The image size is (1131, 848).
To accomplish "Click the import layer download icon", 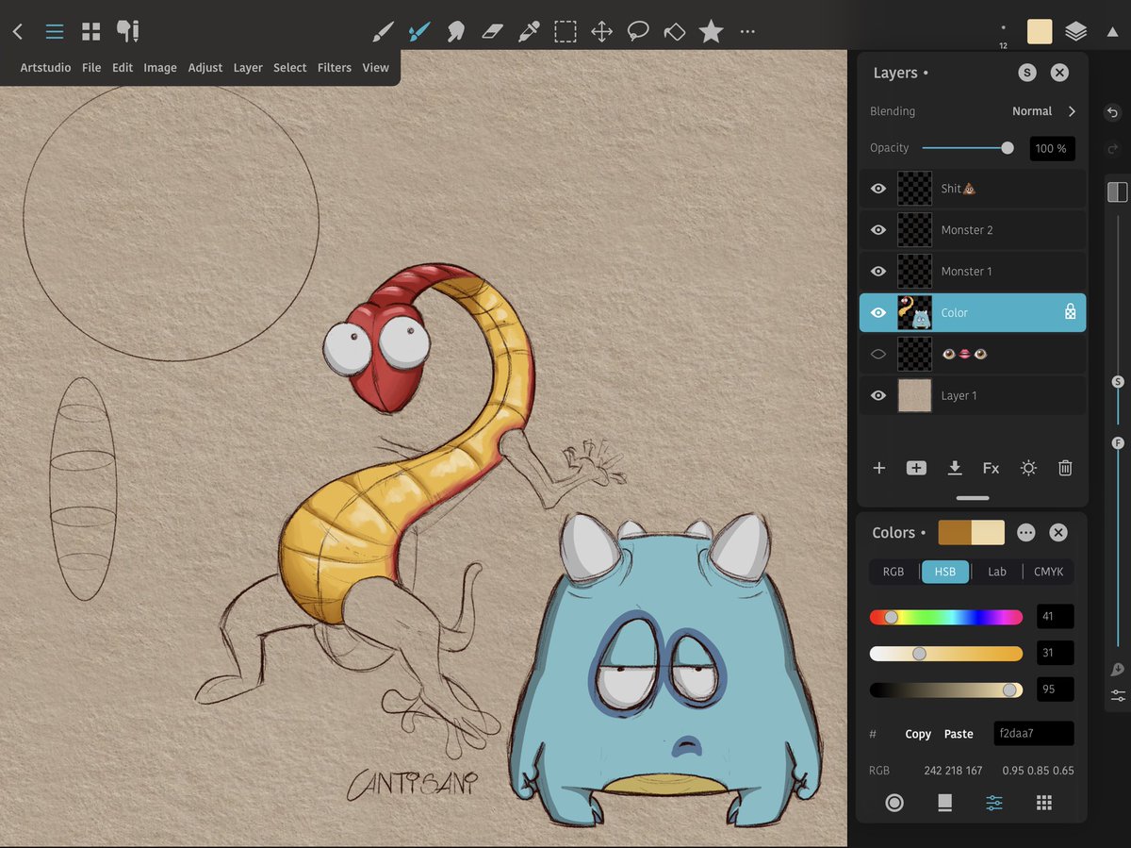I will [954, 468].
